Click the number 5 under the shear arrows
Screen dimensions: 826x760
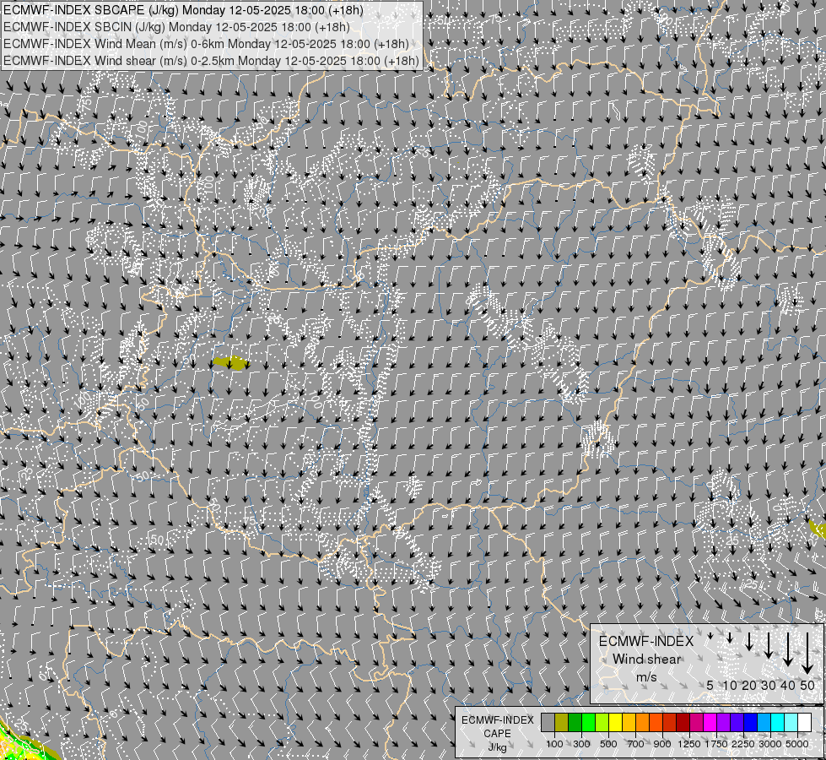(710, 686)
